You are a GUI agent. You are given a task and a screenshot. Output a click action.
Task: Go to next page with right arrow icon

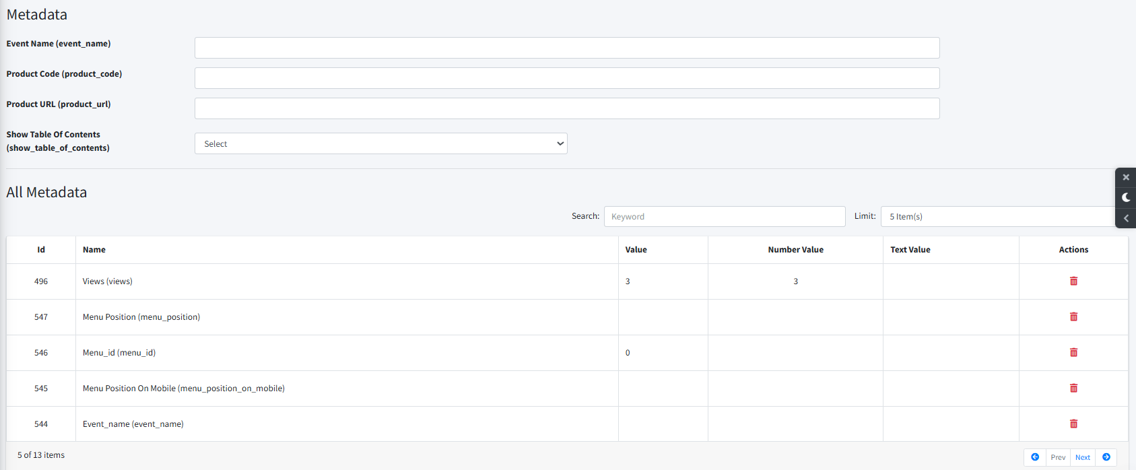pyautogui.click(x=1106, y=457)
